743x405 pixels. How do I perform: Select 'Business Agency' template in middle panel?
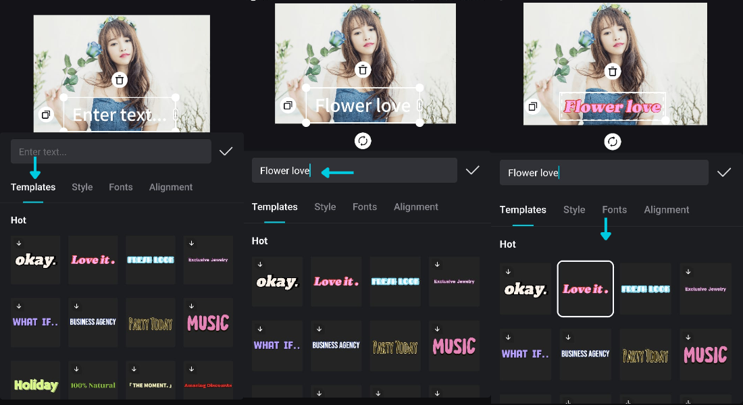(x=336, y=346)
